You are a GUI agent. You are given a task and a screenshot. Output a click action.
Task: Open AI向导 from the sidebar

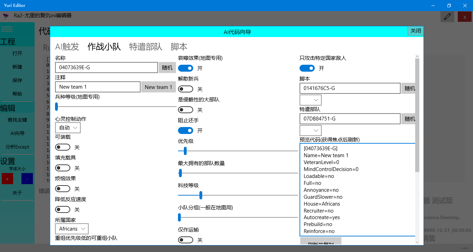[x=17, y=133]
